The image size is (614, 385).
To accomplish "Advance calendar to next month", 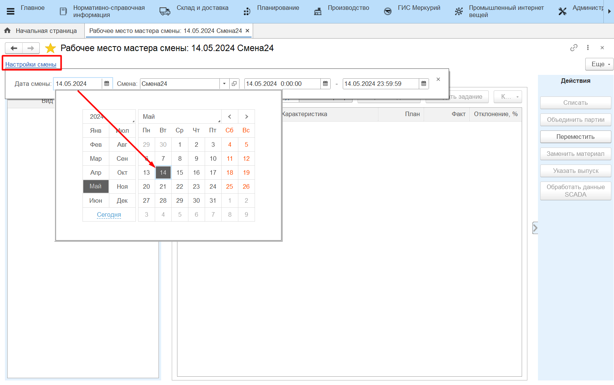I will [x=246, y=116].
